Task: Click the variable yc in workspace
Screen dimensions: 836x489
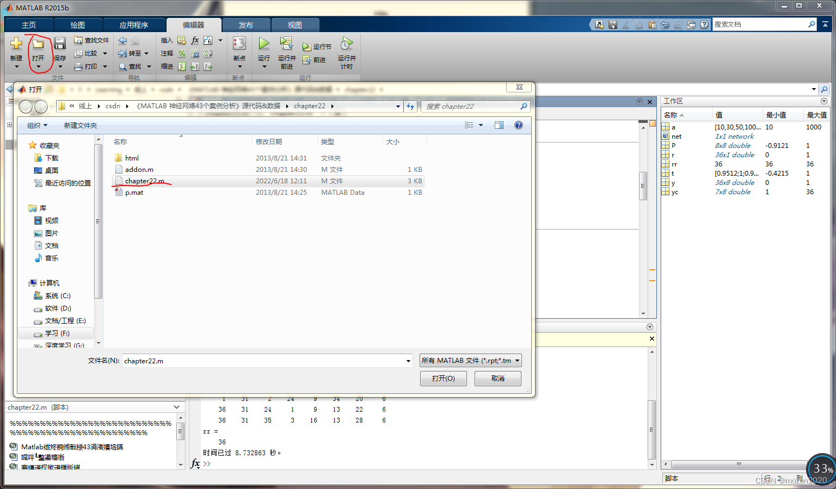Action: pos(674,192)
